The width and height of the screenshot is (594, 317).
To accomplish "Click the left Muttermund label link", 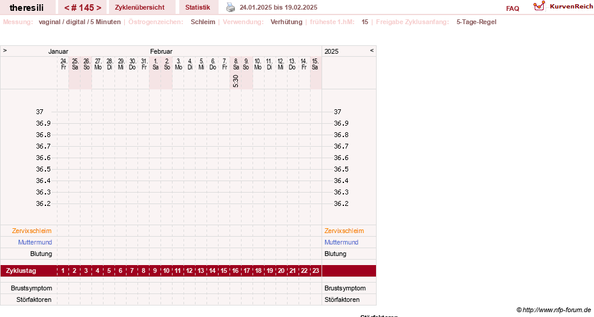I will [35, 242].
